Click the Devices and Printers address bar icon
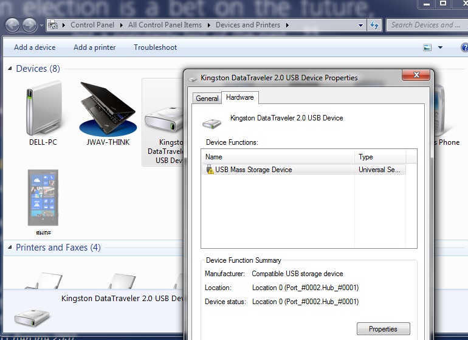Screen dimensions: 468x340 pos(53,25)
